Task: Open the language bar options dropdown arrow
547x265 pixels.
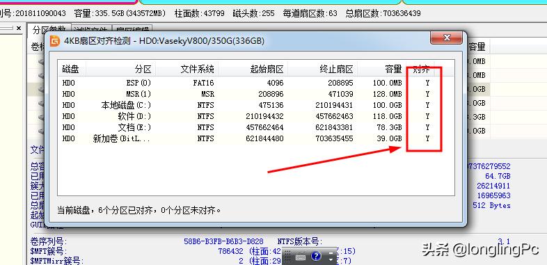Action: pyautogui.click(x=331, y=259)
